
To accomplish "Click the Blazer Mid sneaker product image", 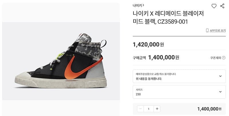I will pos(61,61).
